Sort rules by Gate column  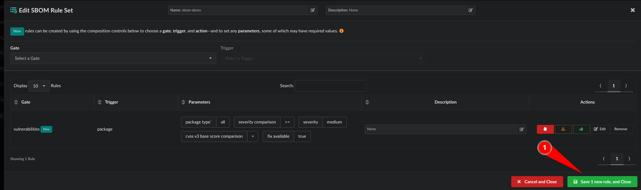(x=16, y=102)
